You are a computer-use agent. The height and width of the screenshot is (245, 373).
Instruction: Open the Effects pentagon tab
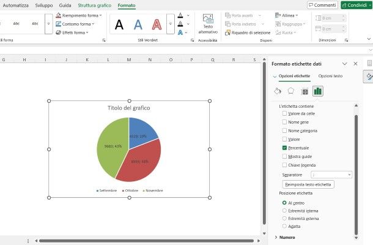[x=291, y=91]
